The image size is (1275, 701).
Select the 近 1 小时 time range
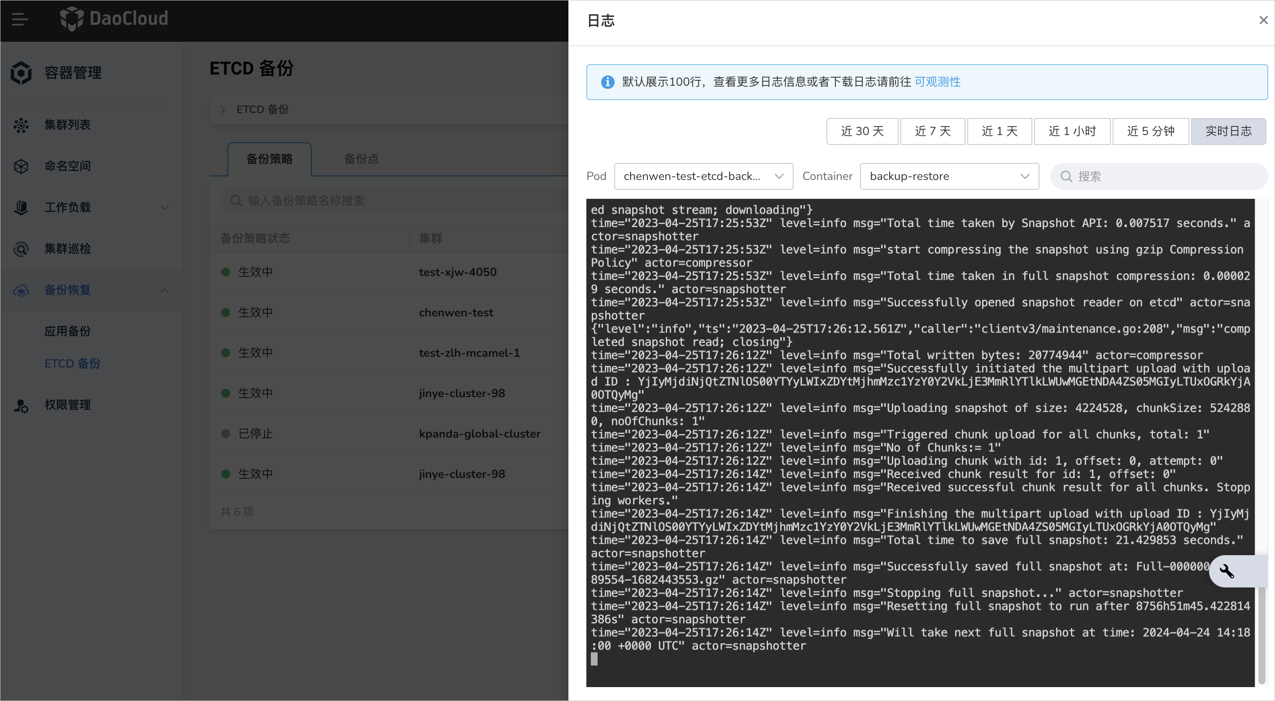[x=1072, y=131]
